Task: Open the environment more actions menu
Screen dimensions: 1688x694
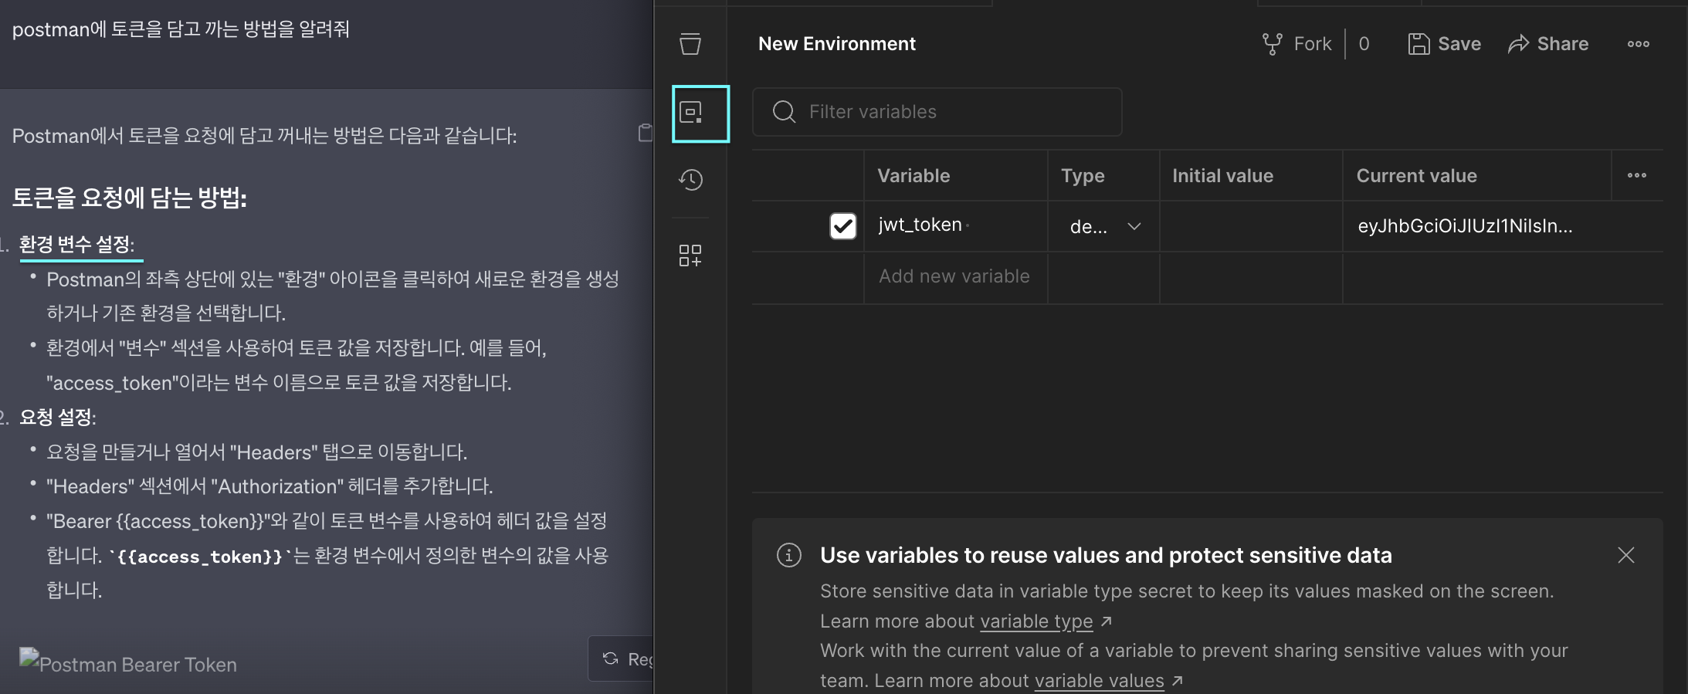Action: tap(1638, 44)
